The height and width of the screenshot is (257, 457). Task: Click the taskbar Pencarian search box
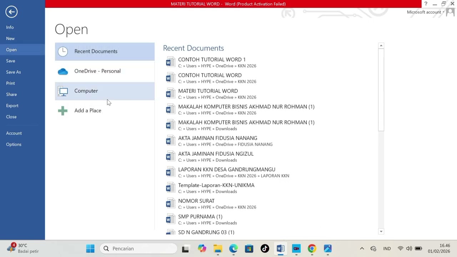[x=139, y=248]
